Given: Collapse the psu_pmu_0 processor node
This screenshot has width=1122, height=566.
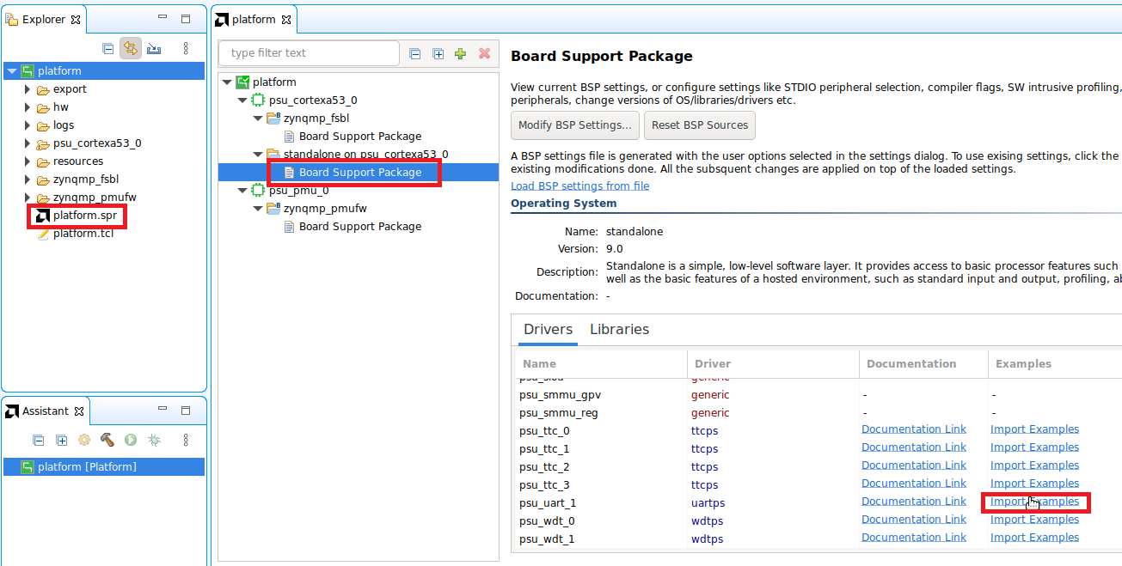Looking at the screenshot, I should point(242,191).
